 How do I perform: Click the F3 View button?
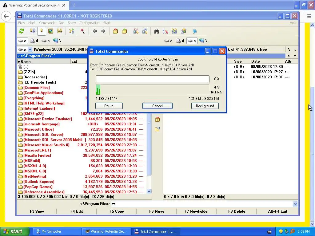pyautogui.click(x=37, y=211)
